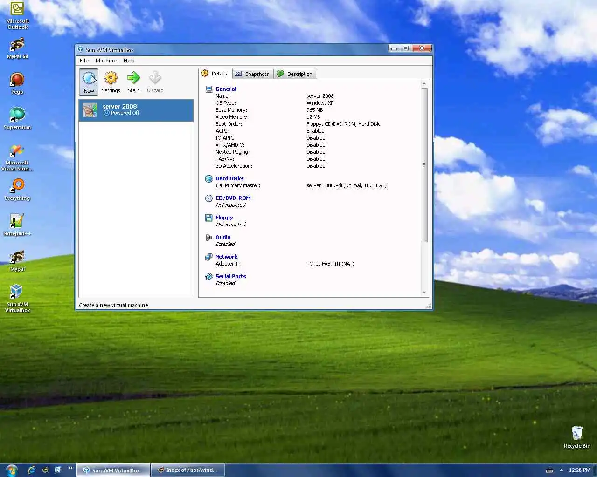Click the Audio section speaker icon
Viewport: 597px width, 477px height.
click(x=209, y=237)
